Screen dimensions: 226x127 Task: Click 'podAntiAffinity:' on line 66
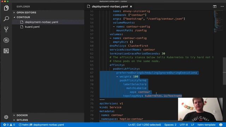tap(126, 69)
